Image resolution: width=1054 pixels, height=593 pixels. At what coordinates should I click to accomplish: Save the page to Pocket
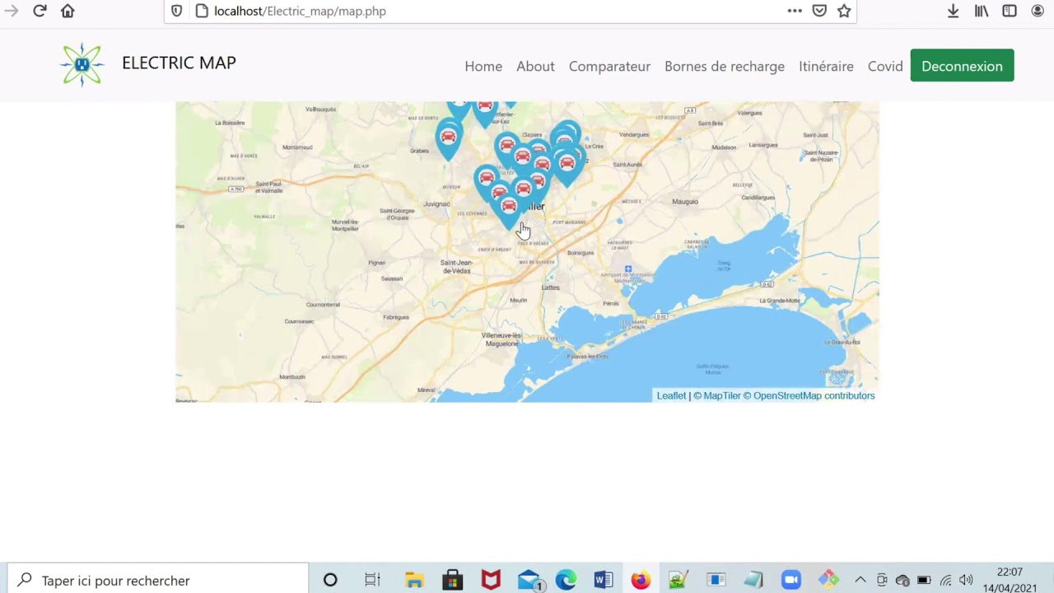click(x=819, y=11)
